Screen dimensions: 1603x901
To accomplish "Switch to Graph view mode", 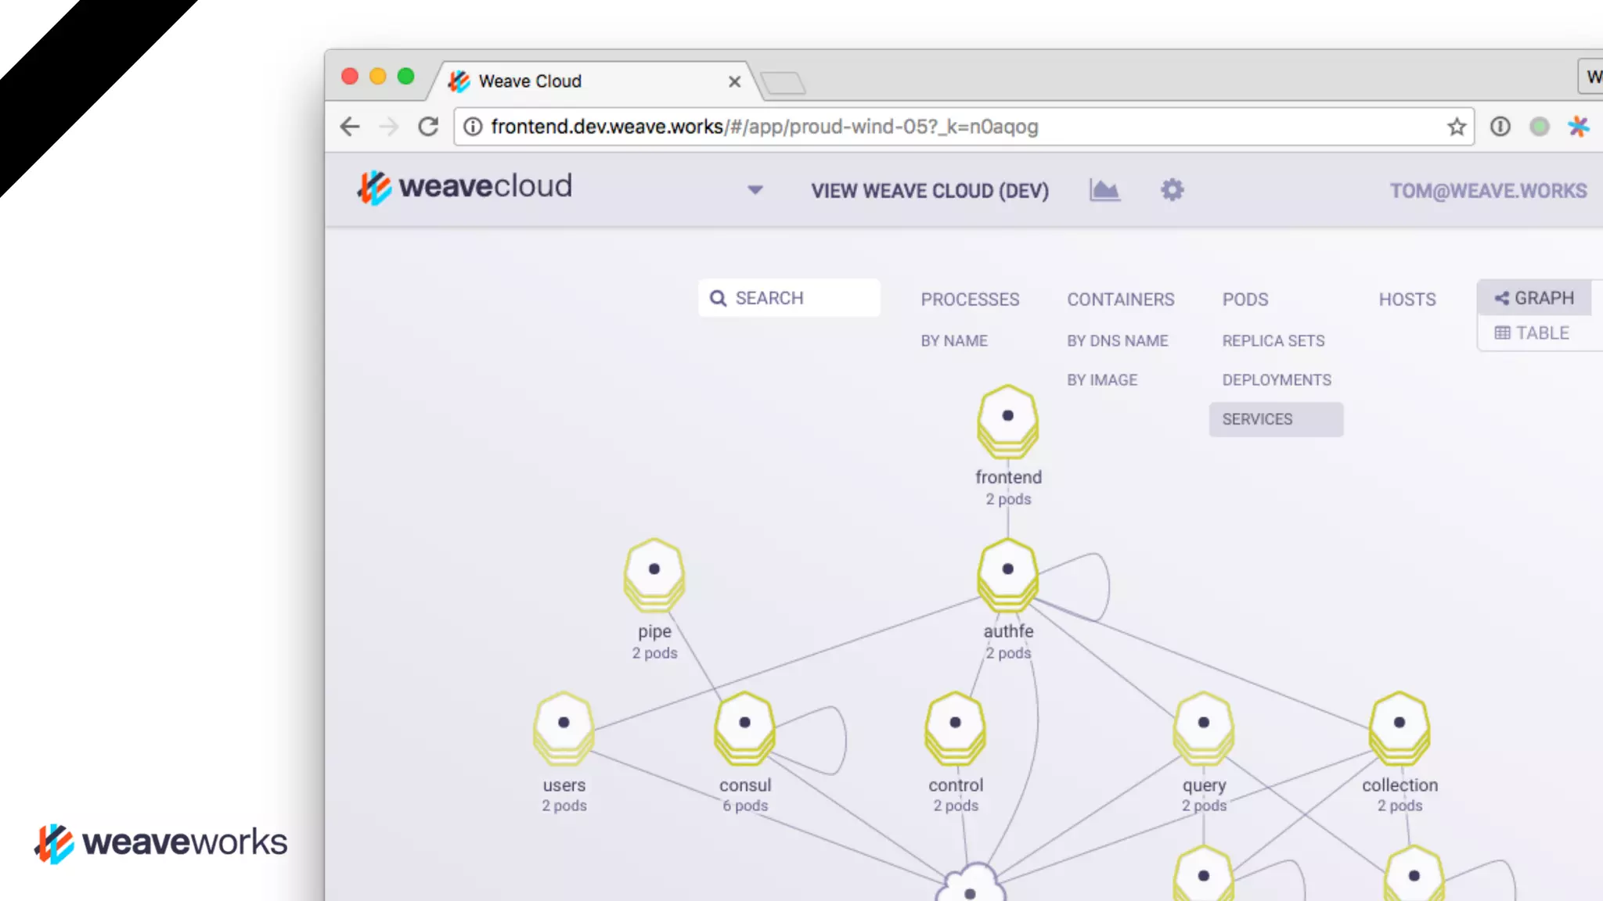I will click(1534, 298).
